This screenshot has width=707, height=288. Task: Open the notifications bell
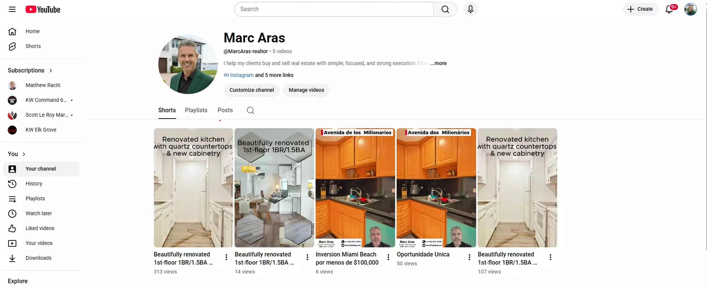coord(669,9)
